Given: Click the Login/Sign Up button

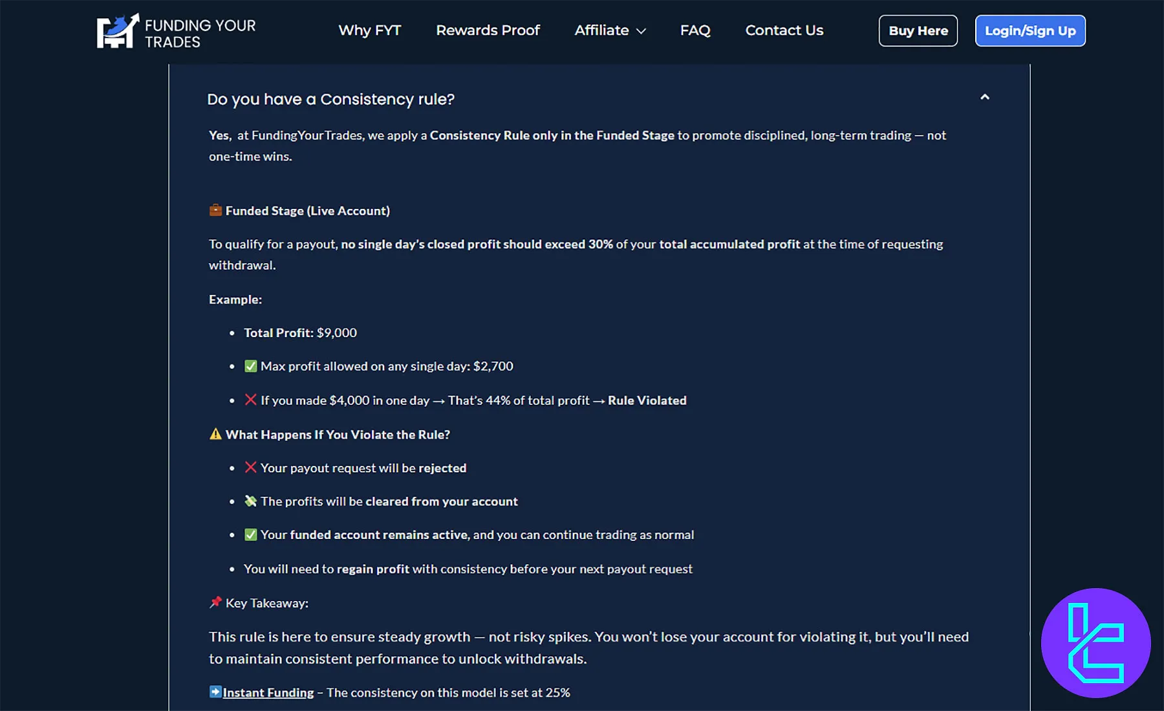Looking at the screenshot, I should pos(1030,30).
